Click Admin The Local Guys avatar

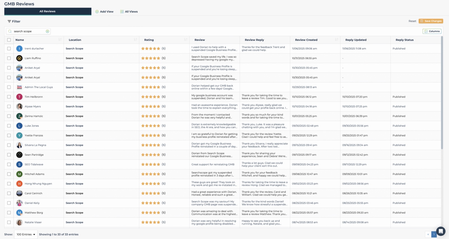pos(19,87)
